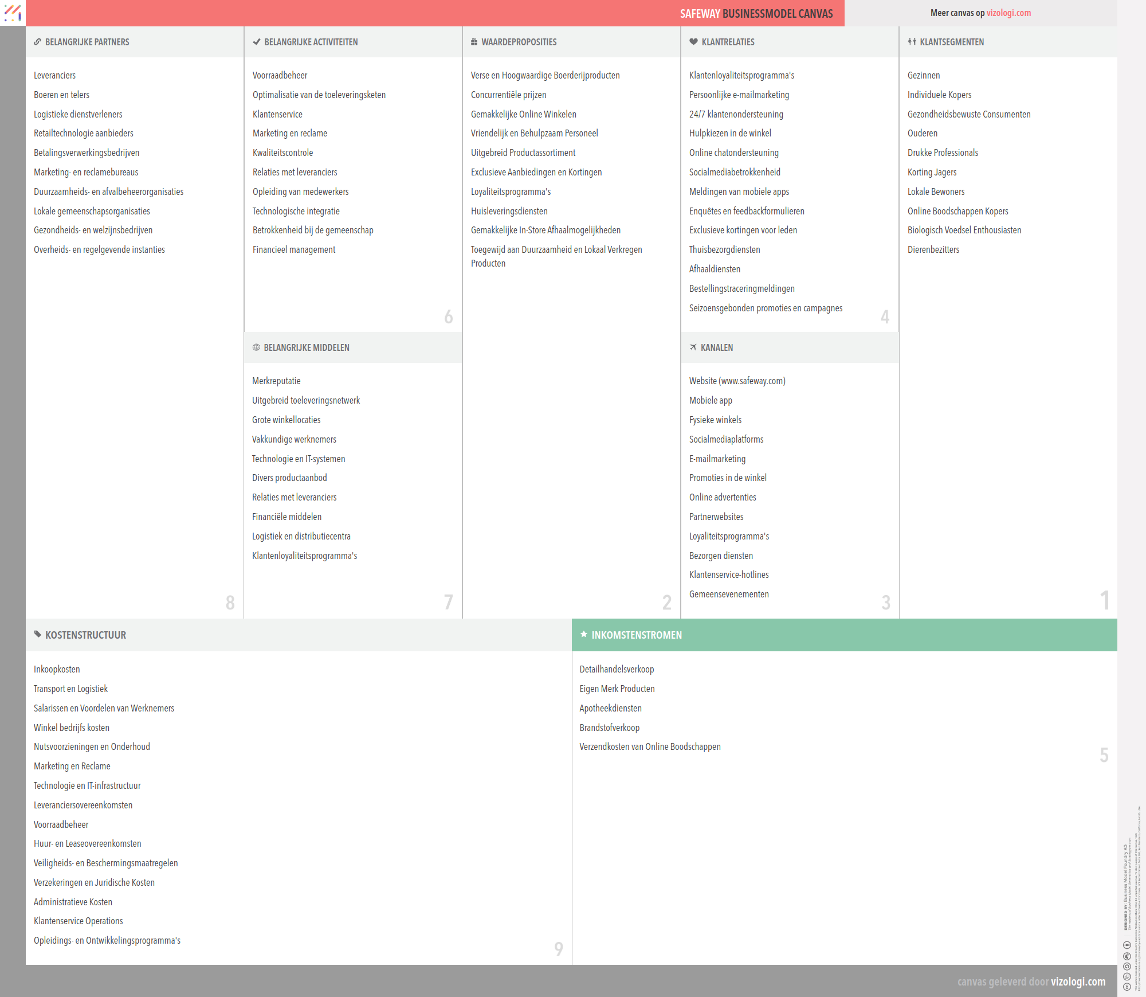Click the Vizologi logo icon
1146x997 pixels.
[13, 13]
